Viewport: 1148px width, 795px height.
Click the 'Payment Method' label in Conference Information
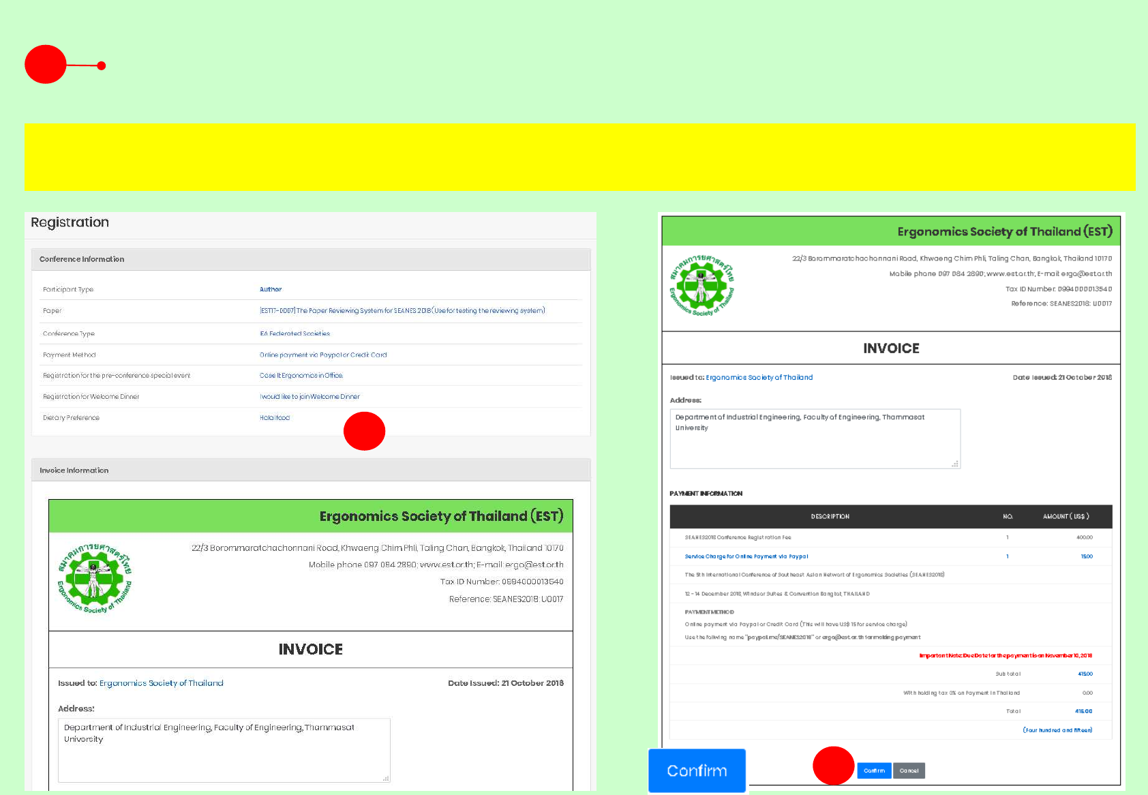70,355
